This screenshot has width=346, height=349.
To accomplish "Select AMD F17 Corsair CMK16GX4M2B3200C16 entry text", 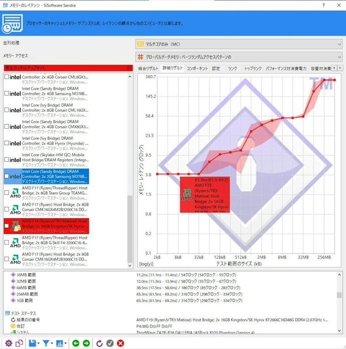I will [55, 209].
